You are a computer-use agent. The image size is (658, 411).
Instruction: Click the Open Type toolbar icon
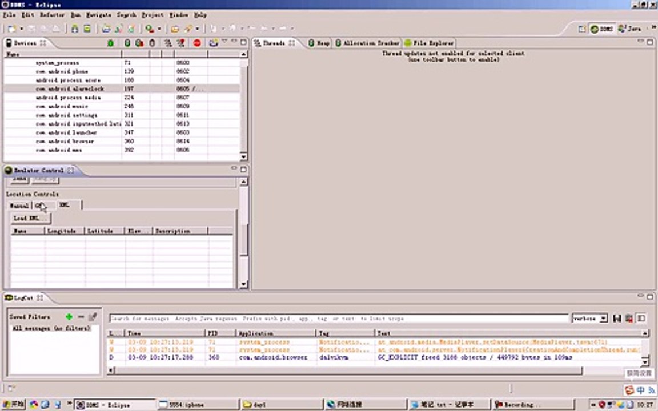tap(175, 29)
